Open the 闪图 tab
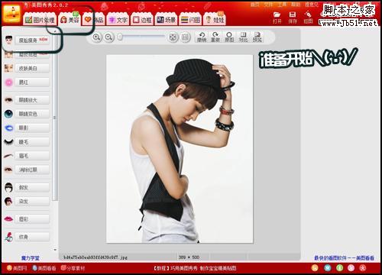 [190, 20]
